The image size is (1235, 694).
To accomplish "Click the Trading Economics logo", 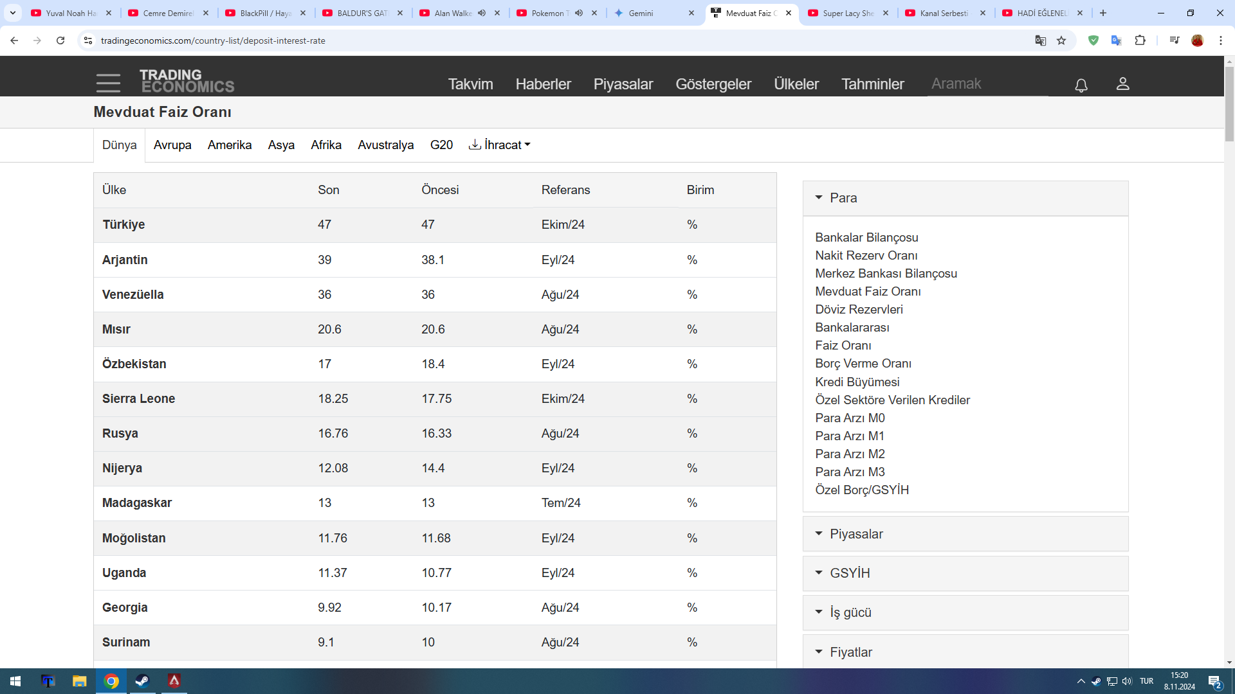I will (187, 81).
